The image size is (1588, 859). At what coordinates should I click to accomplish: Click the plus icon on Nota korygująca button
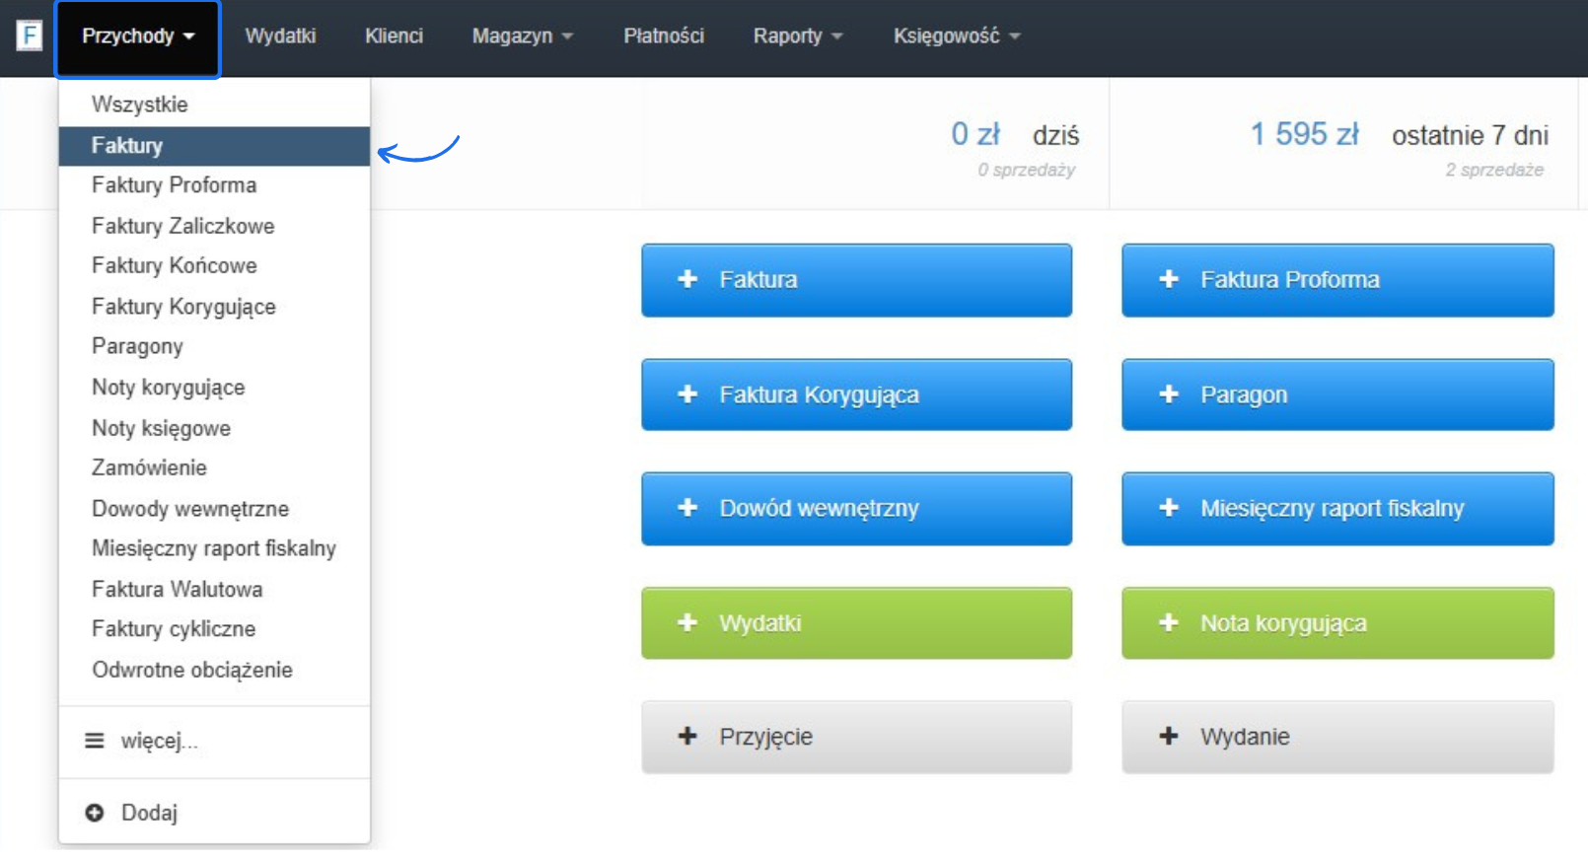pos(1169,623)
